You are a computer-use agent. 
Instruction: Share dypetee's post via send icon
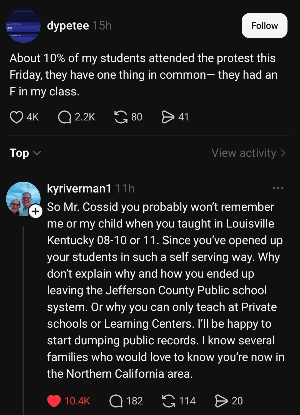pyautogui.click(x=168, y=117)
